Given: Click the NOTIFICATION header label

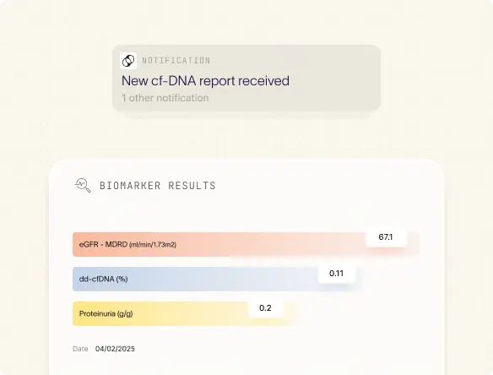Looking at the screenshot, I should click(x=176, y=61).
